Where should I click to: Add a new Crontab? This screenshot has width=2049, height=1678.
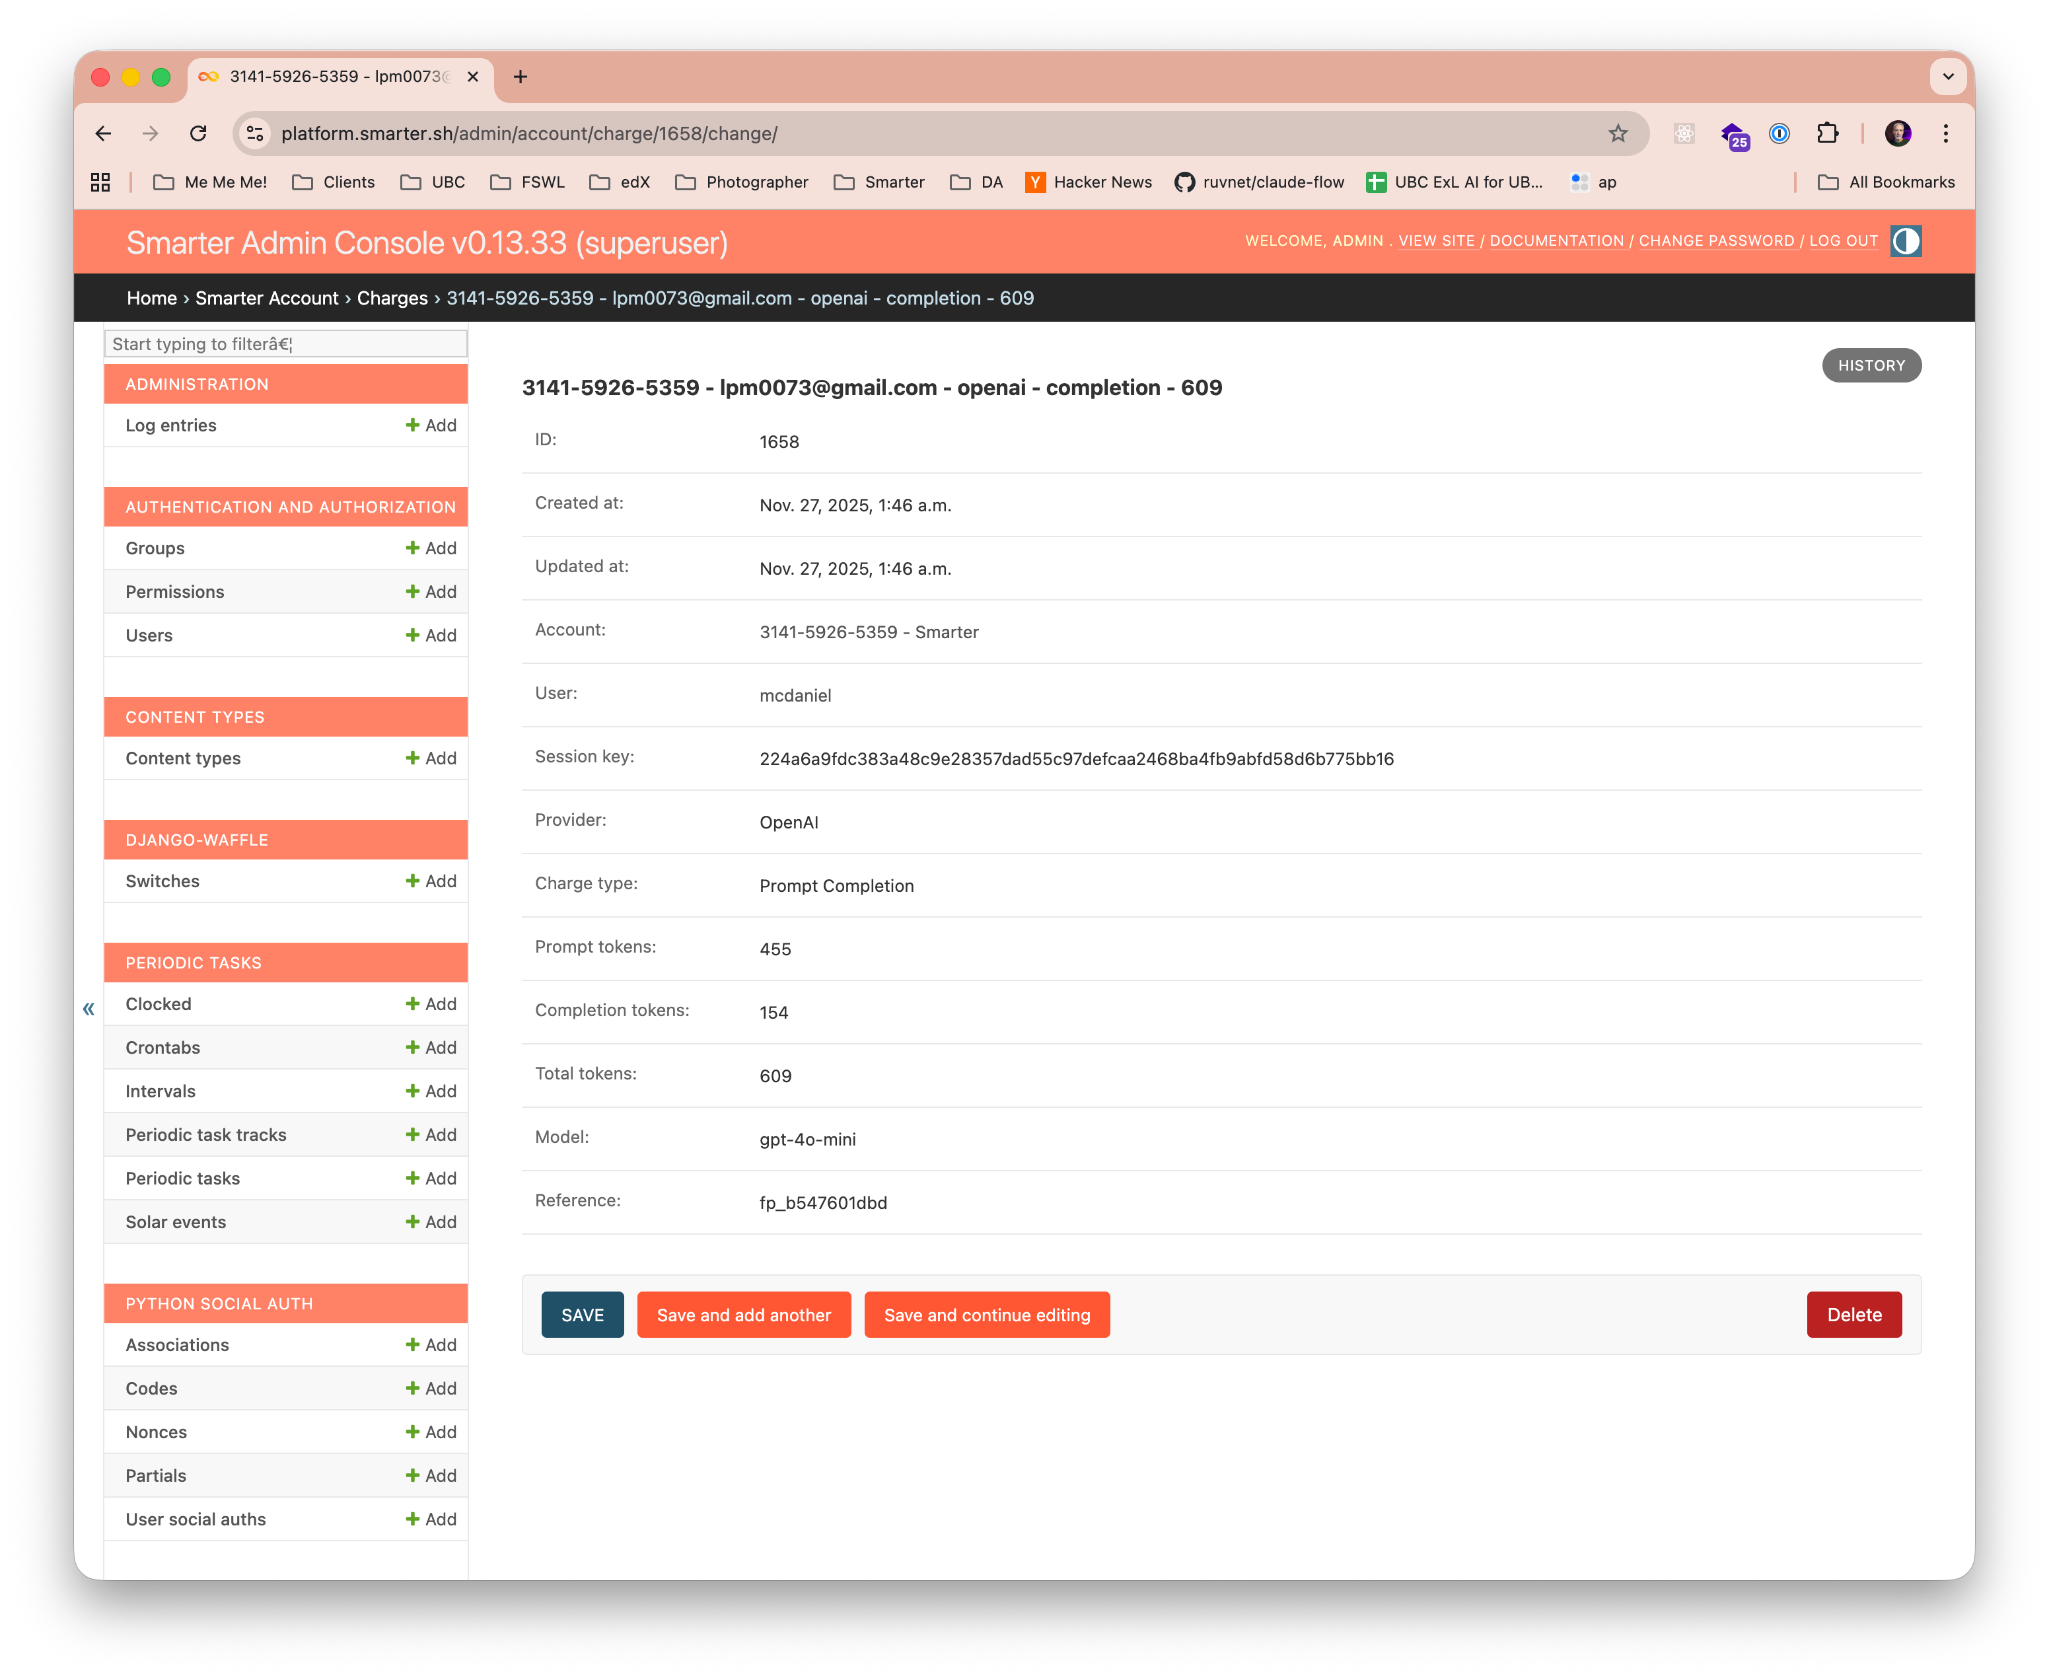431,1047
